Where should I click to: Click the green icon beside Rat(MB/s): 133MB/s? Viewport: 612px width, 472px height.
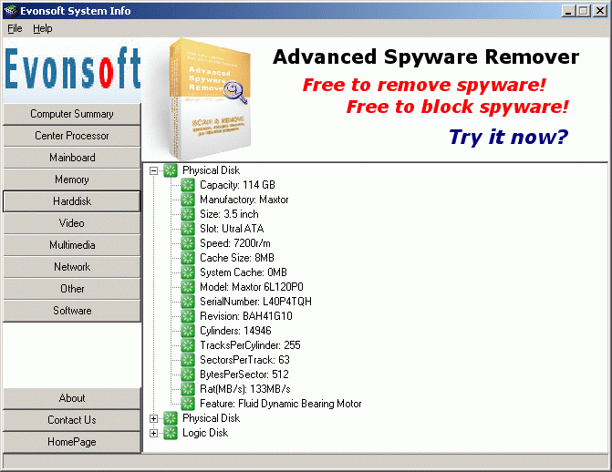tap(187, 389)
